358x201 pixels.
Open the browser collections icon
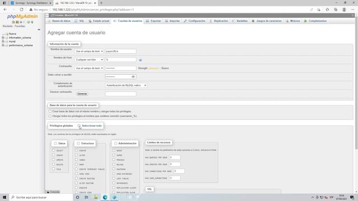(x=336, y=9)
